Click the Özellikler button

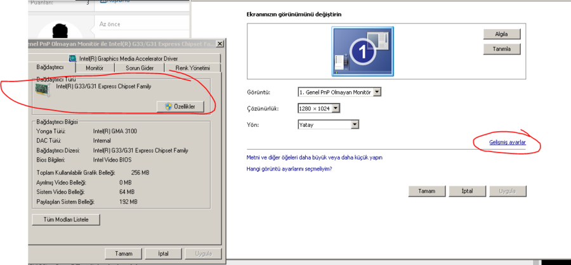click(180, 107)
